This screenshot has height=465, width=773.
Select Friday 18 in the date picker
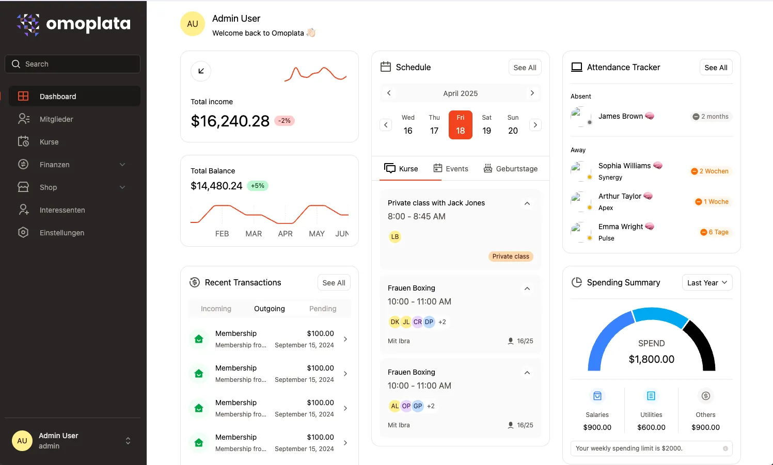coord(460,124)
